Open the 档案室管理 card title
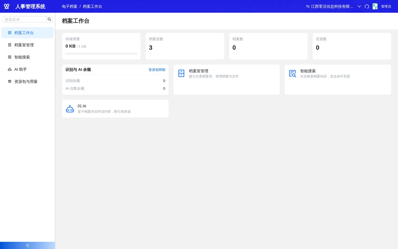Screen dimensions: 398x249 pyautogui.click(x=198, y=71)
